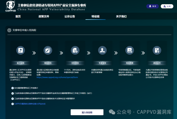Click the 加入特设组 button
The image size is (177, 119).
pos(87,112)
